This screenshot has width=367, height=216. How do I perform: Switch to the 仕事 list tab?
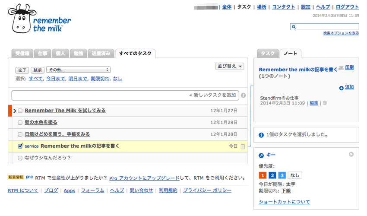click(43, 54)
